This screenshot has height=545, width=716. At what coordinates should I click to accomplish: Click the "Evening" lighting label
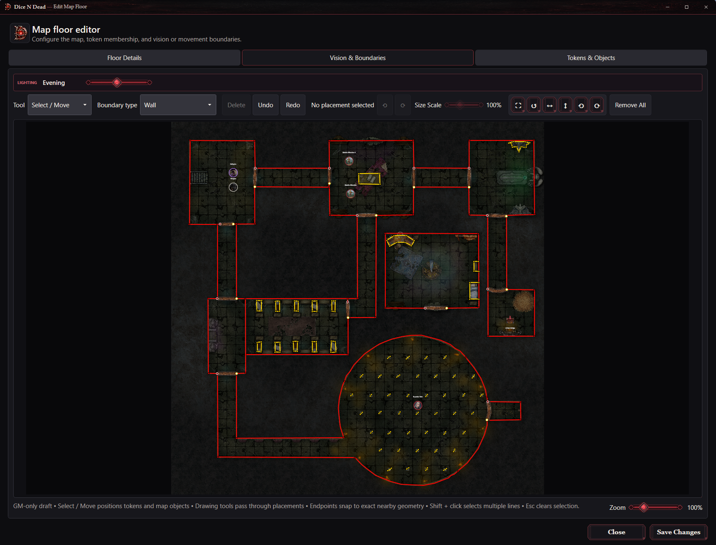(54, 83)
